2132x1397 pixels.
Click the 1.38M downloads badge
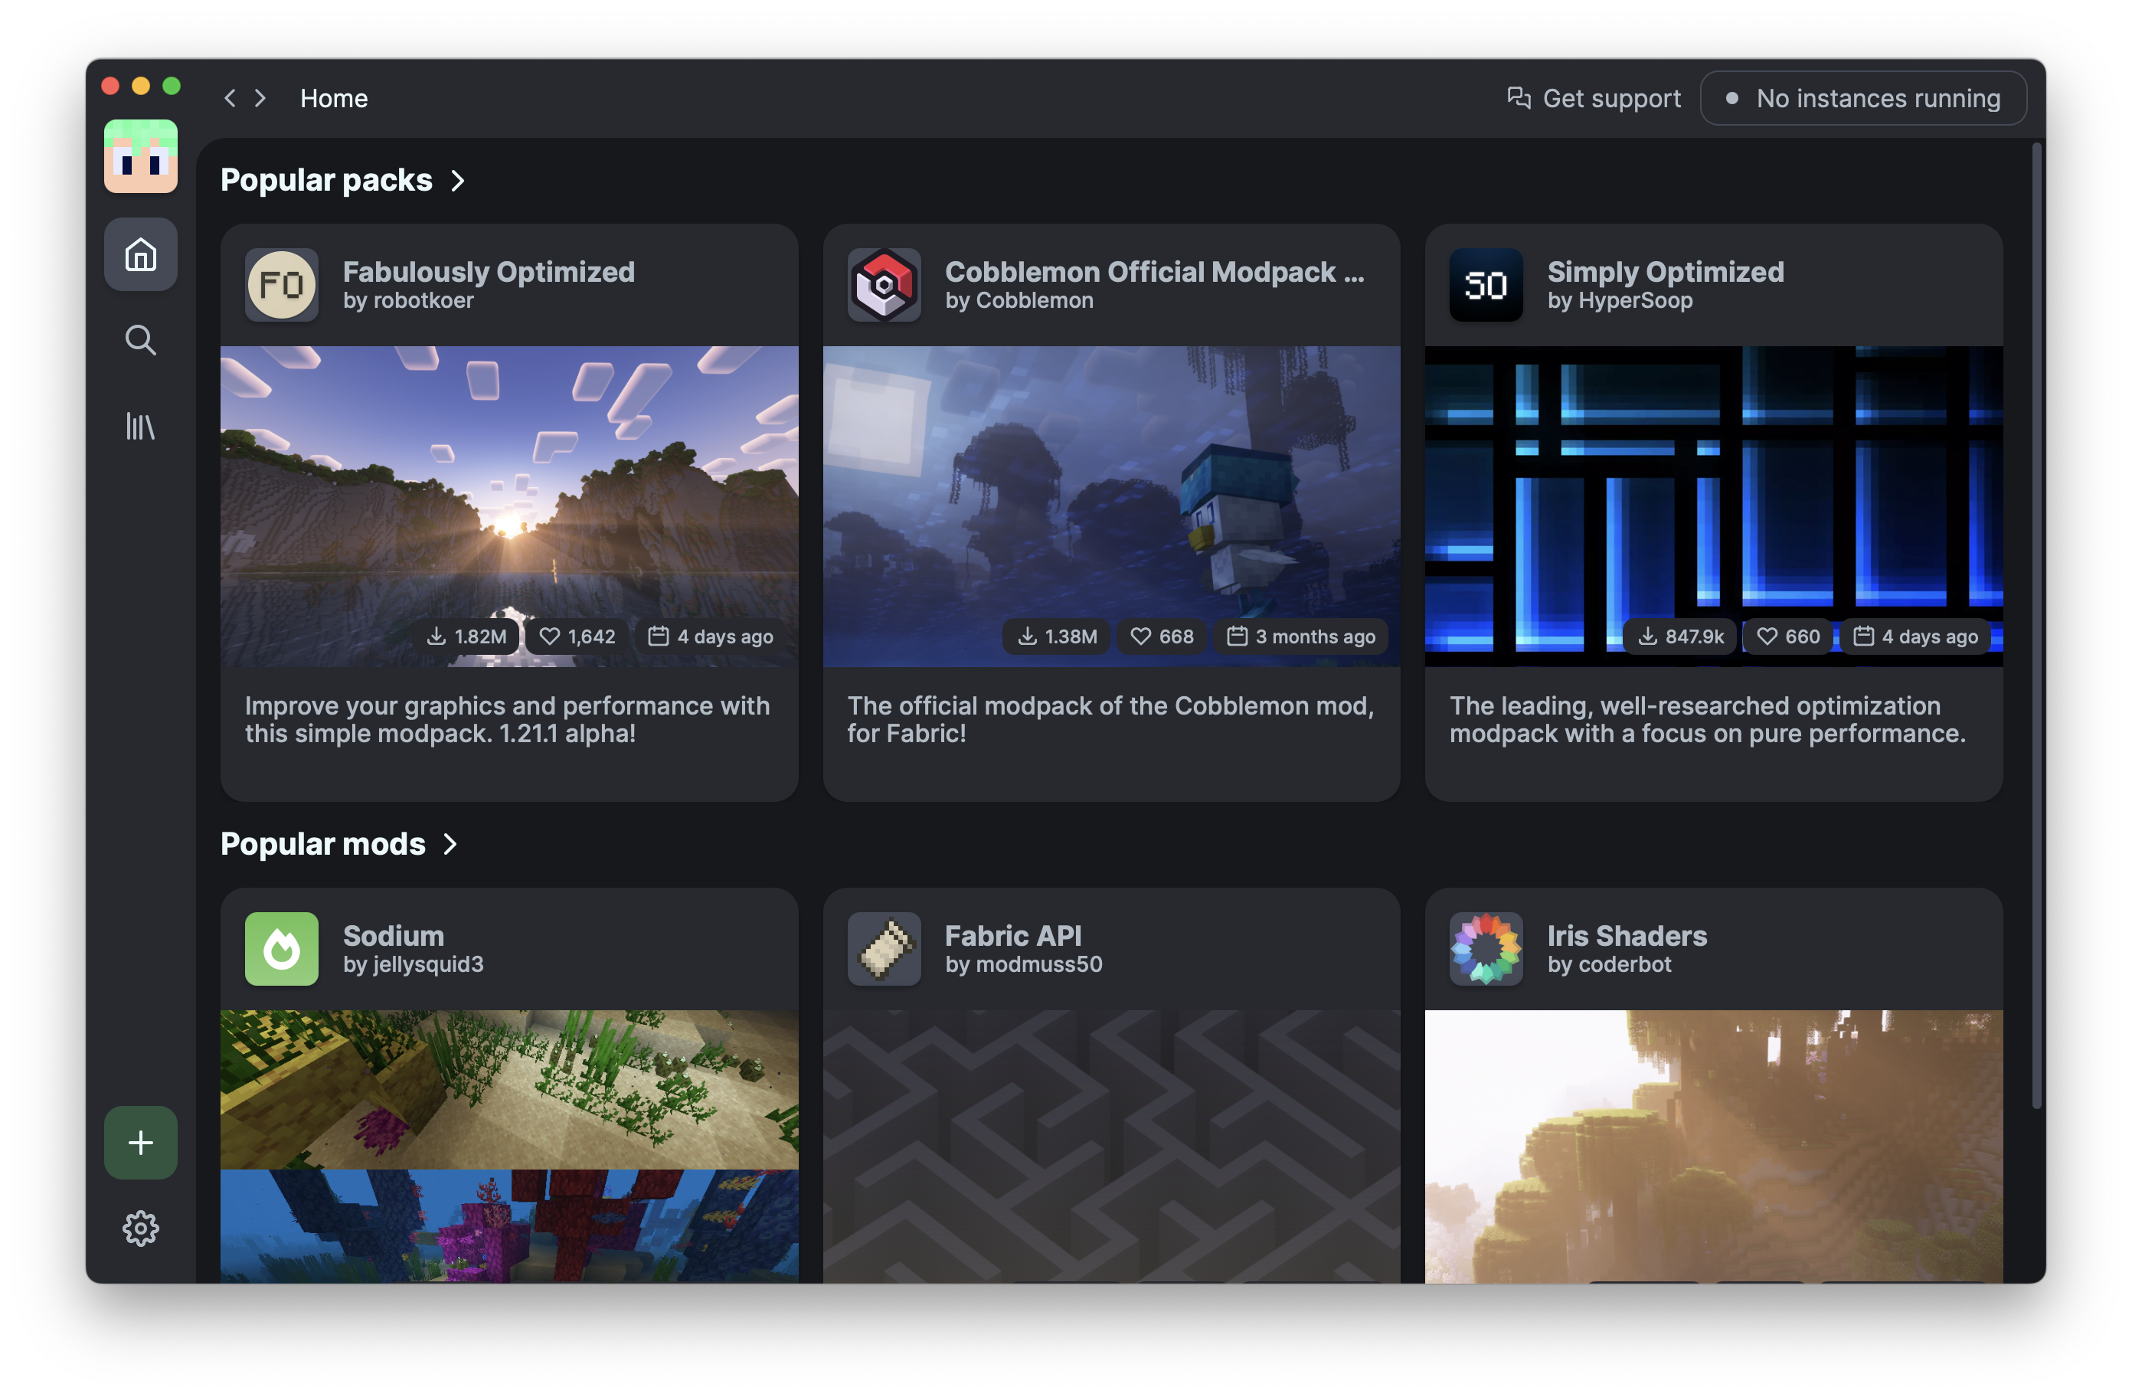[1057, 636]
